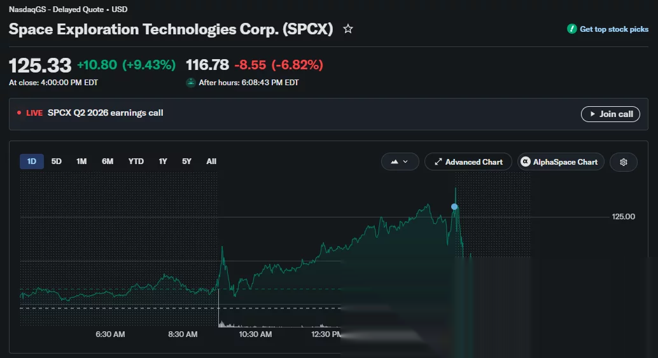658x358 pixels.
Task: Click the At close 4:00:00 PM EDT text
Action: (53, 83)
